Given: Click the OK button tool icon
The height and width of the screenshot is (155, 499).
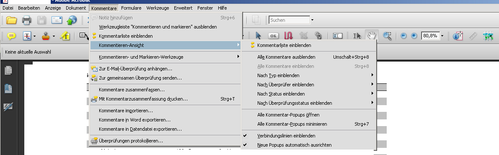Looking at the screenshot, I should tap(273, 36).
